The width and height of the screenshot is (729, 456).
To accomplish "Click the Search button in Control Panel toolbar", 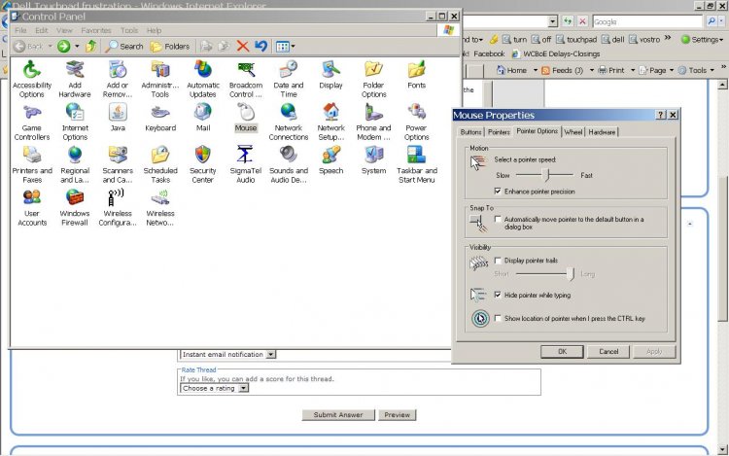I will point(124,46).
